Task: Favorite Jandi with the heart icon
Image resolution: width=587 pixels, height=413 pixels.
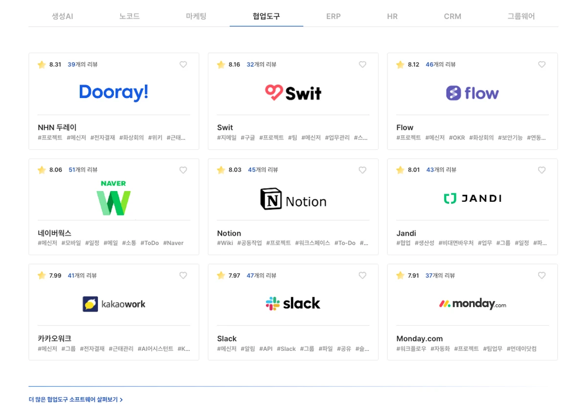Action: (x=542, y=170)
